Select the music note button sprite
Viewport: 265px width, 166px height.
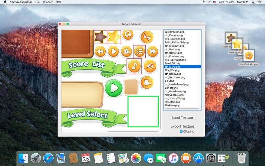coord(134,66)
